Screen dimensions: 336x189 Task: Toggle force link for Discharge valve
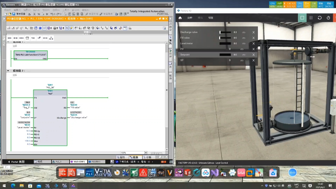[244, 32]
